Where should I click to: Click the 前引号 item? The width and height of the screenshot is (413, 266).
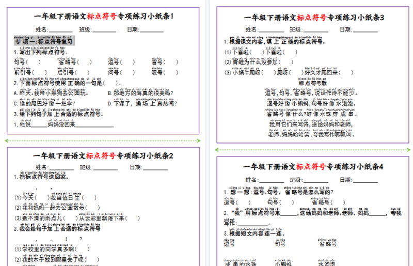pyautogui.click(x=30, y=72)
